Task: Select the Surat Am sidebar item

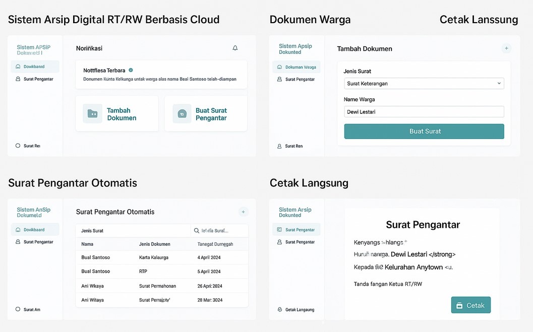Action: point(28,309)
